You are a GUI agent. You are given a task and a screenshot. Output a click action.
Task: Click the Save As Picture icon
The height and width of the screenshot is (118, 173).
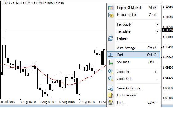click(111, 88)
